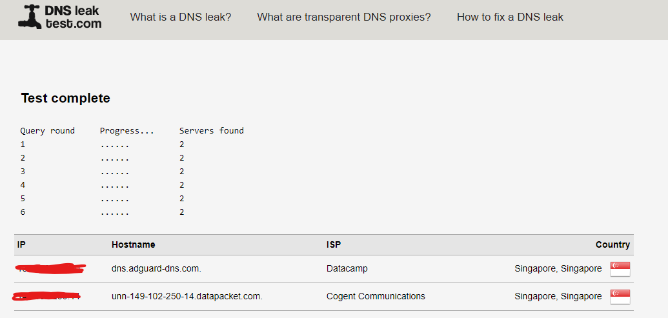Select the dns.adguard-dns.com. hostname

(156, 268)
